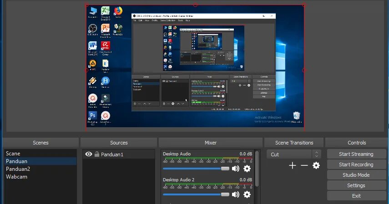This screenshot has height=204, width=389.
Task: Click the Sources panel header
Action: click(119, 143)
